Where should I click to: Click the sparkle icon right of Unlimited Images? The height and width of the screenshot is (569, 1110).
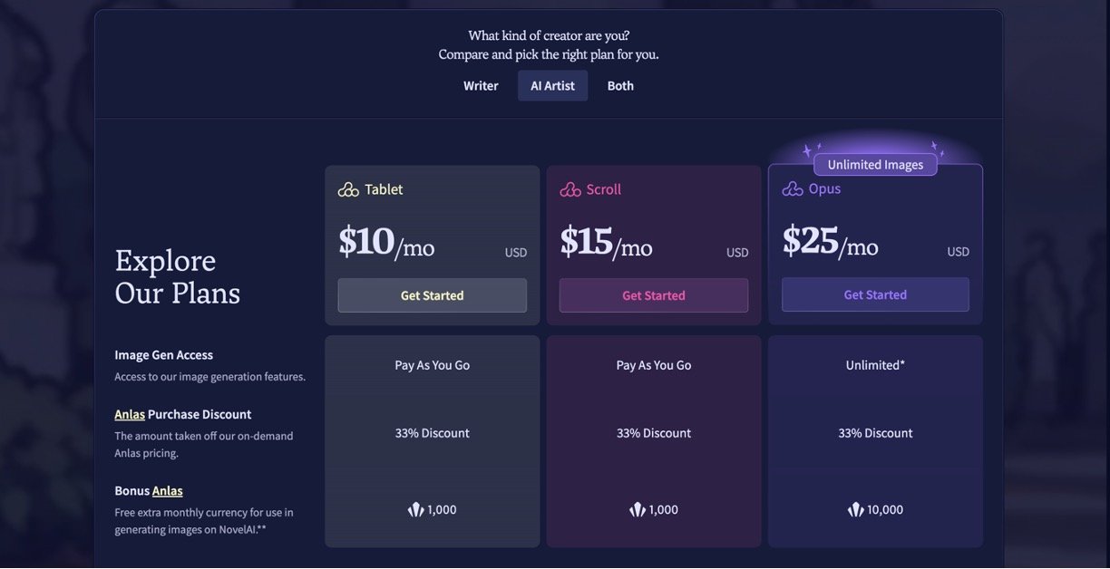point(938,149)
